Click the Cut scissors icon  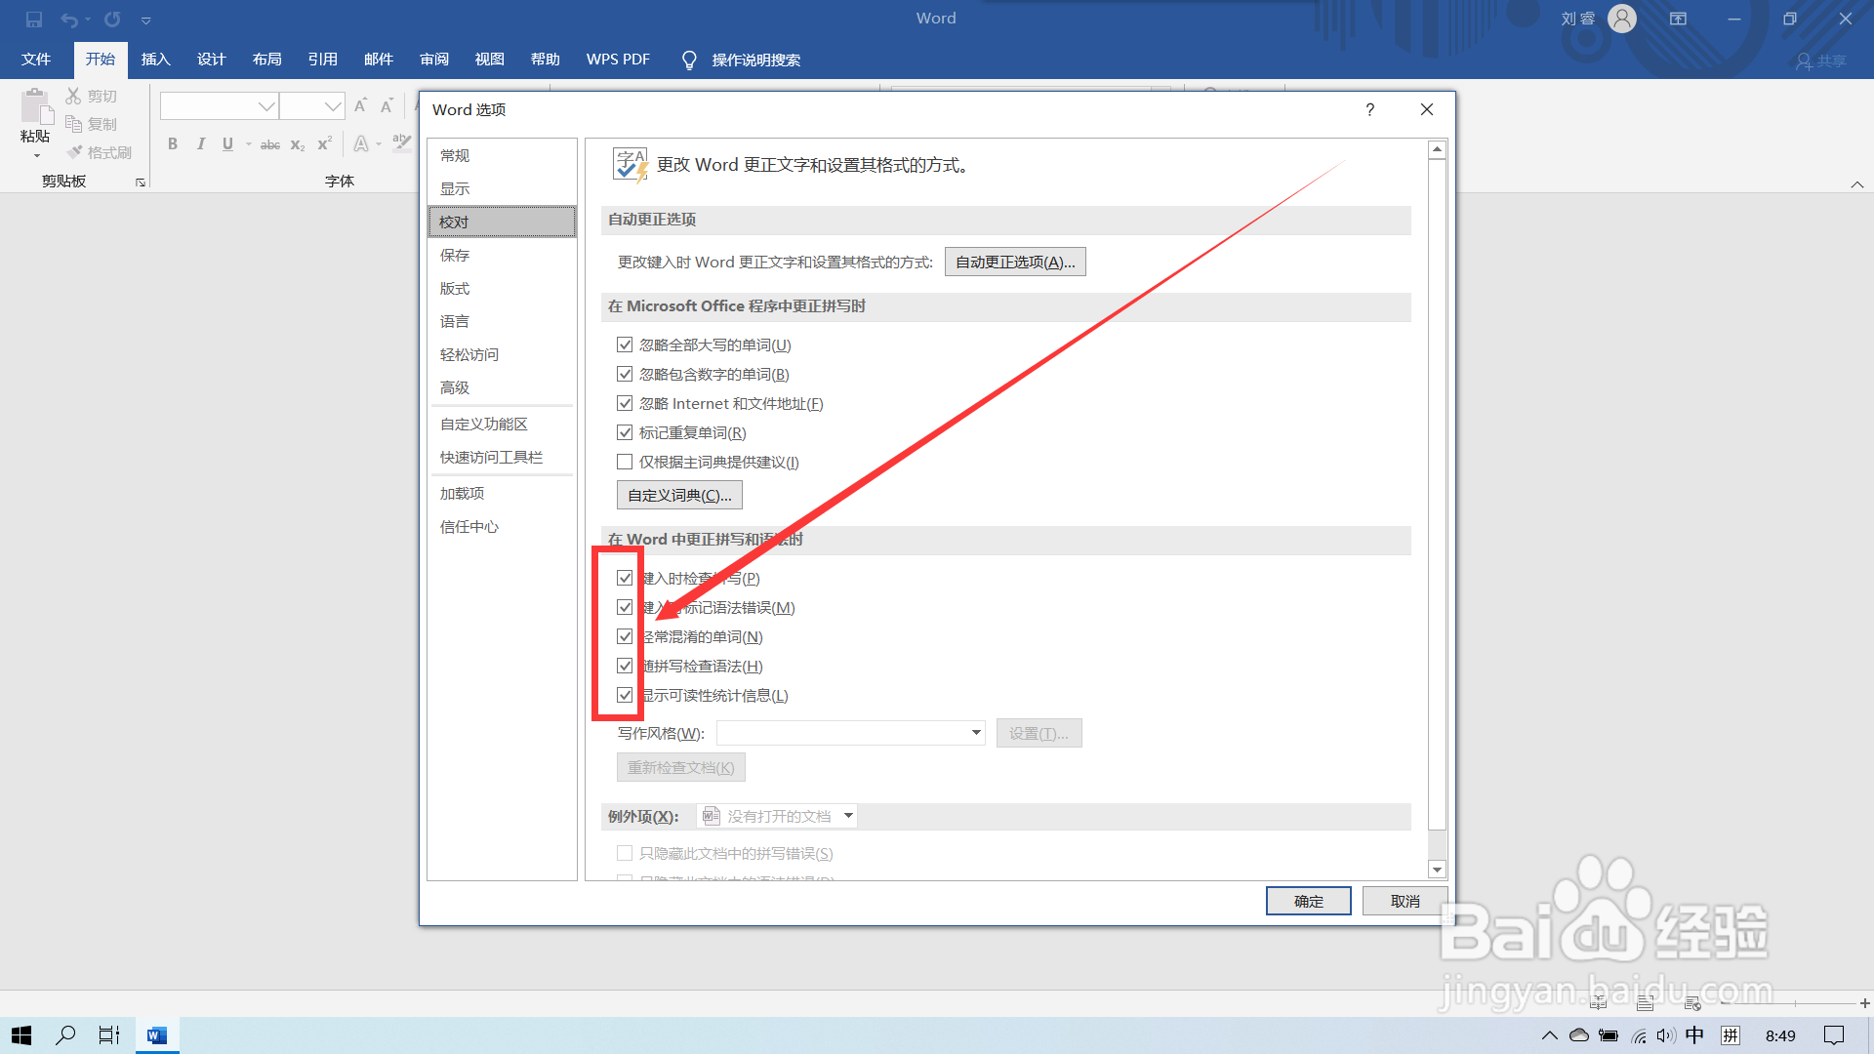click(x=73, y=96)
